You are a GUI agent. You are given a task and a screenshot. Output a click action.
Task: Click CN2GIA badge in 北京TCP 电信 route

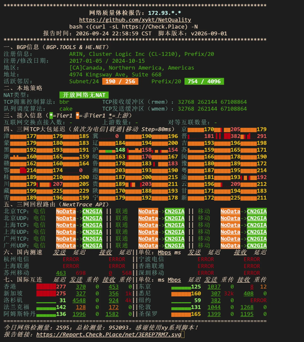92,211
